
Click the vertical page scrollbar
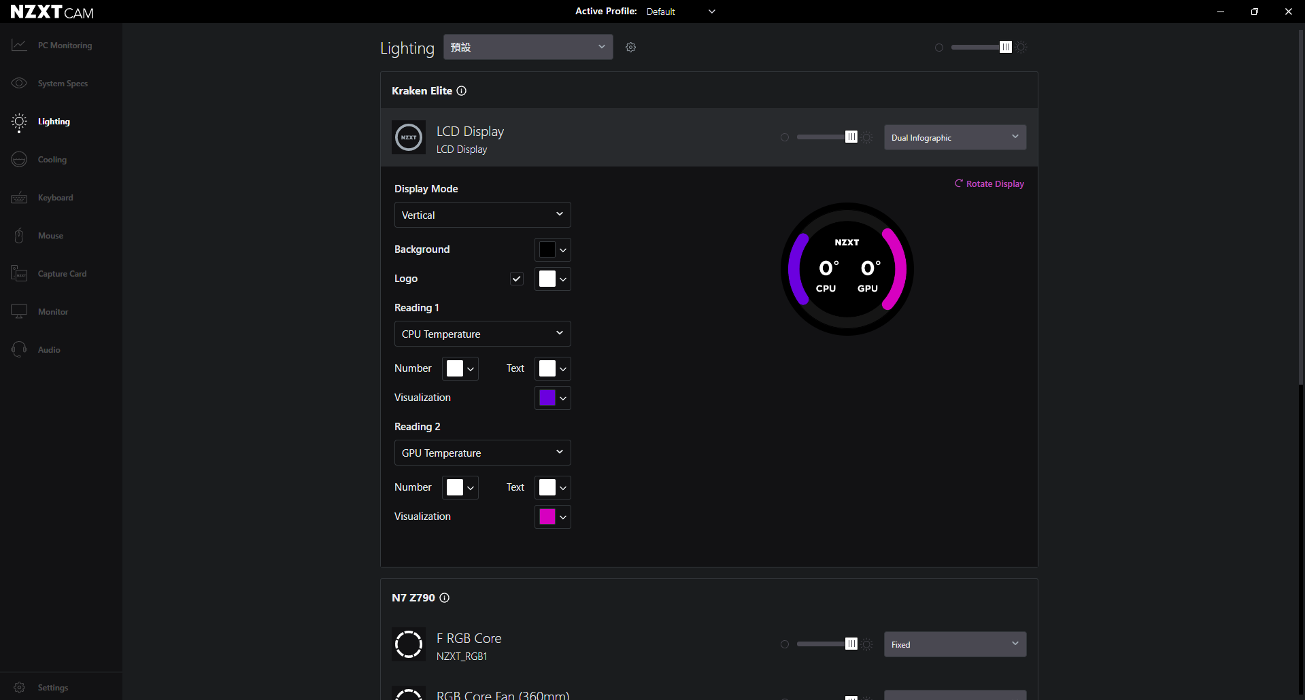1301,207
